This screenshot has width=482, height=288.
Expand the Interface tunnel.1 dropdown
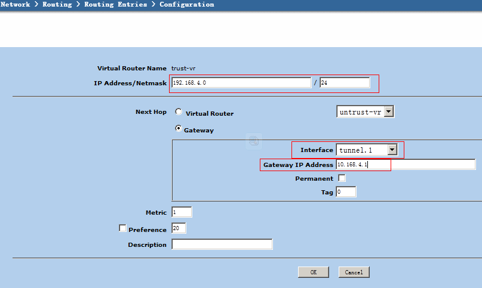392,150
